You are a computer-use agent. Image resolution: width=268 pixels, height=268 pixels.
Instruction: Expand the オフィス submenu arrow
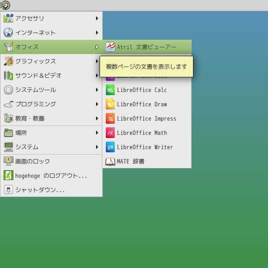[x=97, y=47]
